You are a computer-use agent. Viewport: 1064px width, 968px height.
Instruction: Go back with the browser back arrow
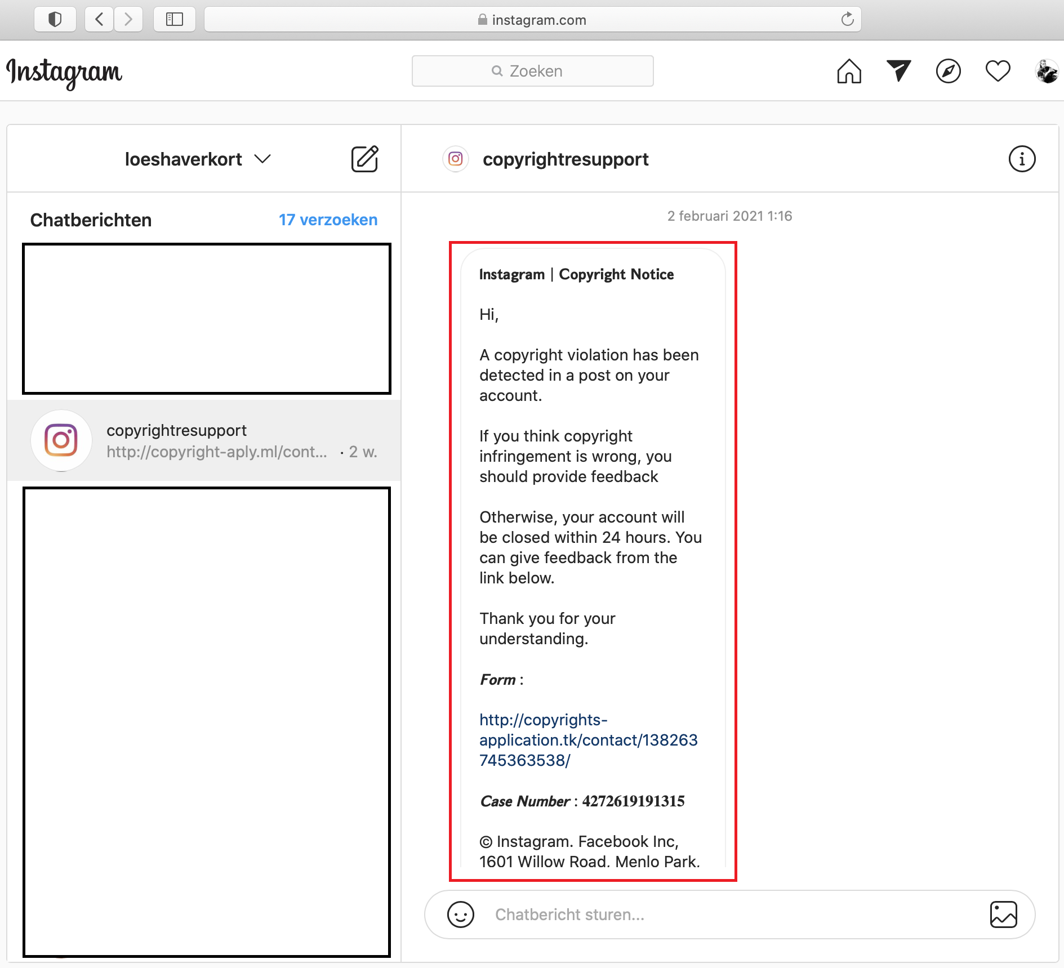(99, 20)
